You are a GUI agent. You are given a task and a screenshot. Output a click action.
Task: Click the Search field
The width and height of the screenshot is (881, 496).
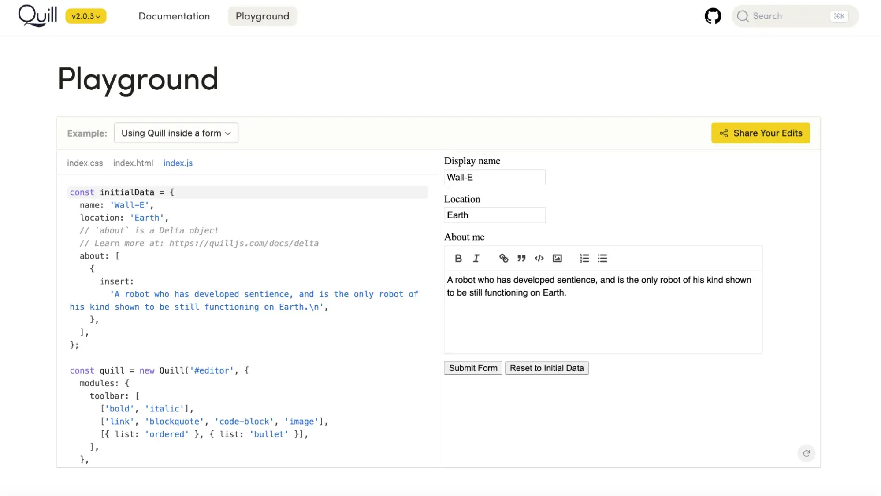pyautogui.click(x=795, y=16)
